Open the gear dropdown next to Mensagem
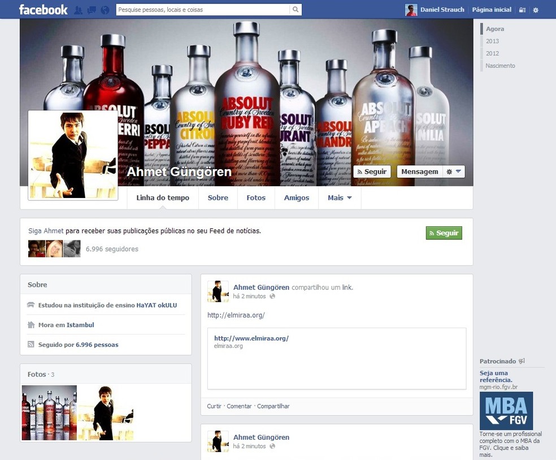 coord(454,172)
